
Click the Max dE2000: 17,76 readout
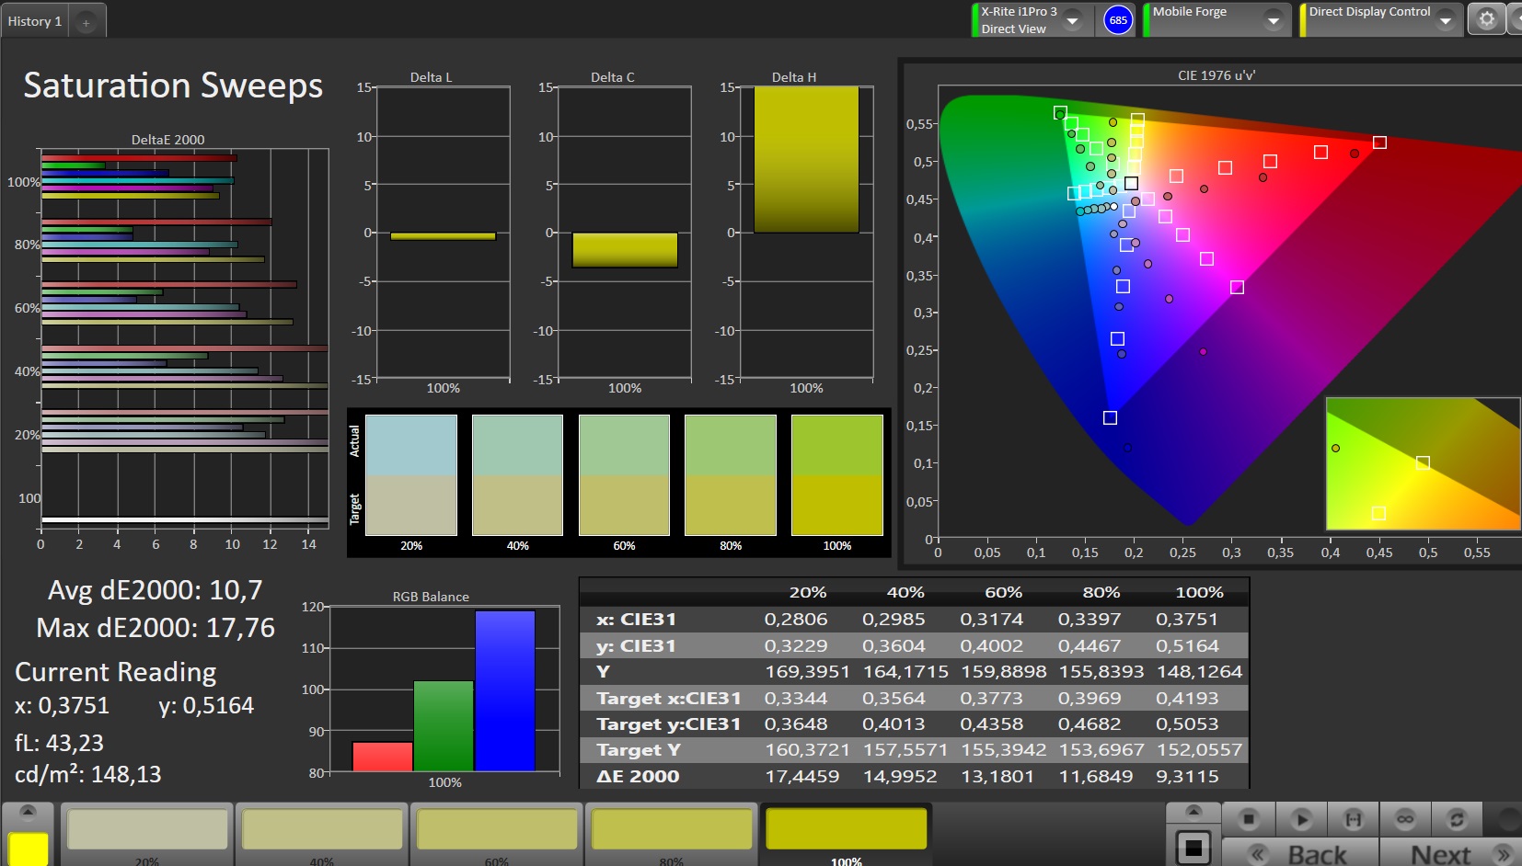point(156,628)
